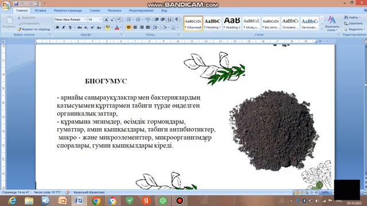Align text to the right
The height and width of the screenshot is (206, 367).
click(142, 27)
